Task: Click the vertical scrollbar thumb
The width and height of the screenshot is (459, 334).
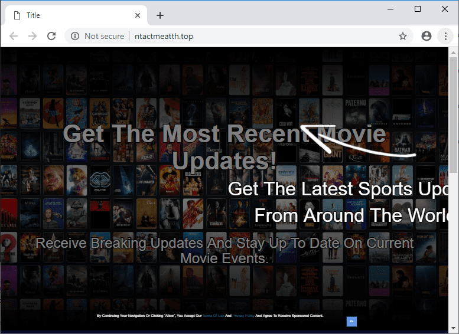Action: [453, 115]
